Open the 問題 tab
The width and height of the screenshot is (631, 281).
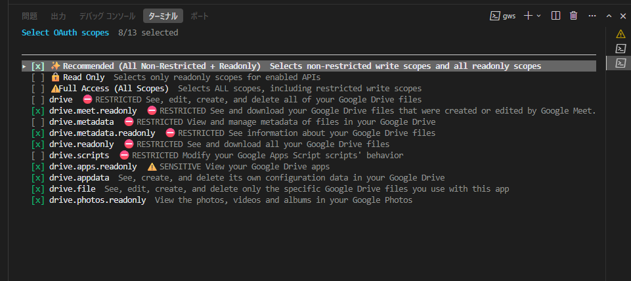(x=30, y=16)
